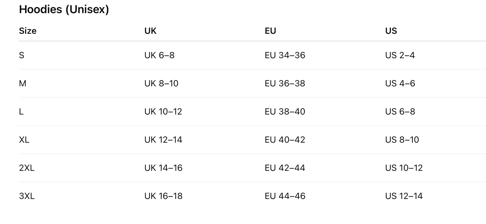This screenshot has width=486, height=224.
Task: Select the Size column header
Action: point(28,31)
